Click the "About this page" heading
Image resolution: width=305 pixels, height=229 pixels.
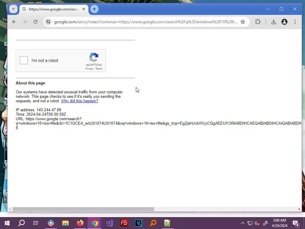click(30, 83)
